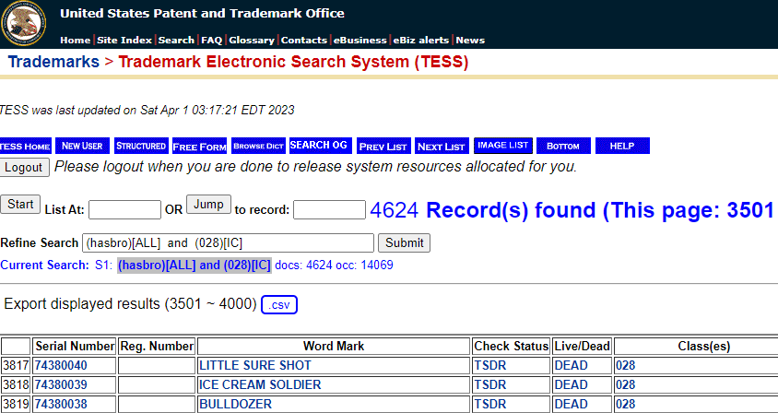
Task: Open the Glossary link
Action: click(x=252, y=41)
